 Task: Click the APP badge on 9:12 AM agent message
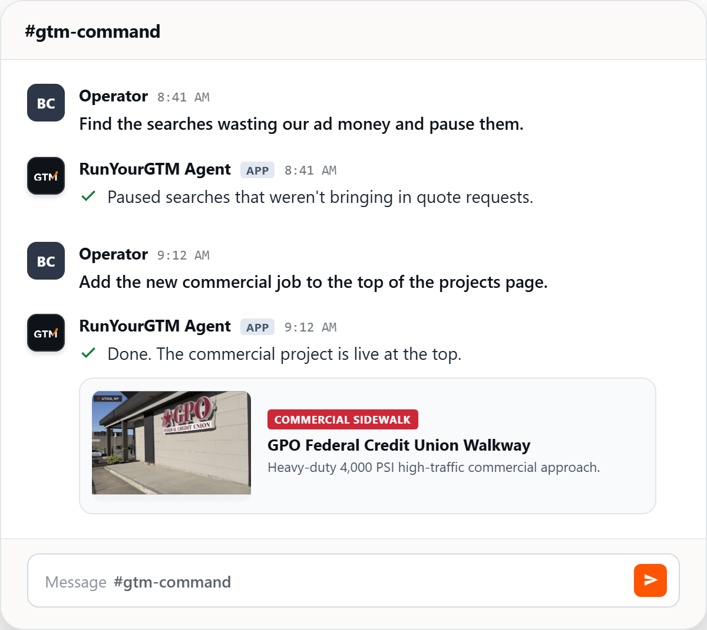click(x=257, y=327)
